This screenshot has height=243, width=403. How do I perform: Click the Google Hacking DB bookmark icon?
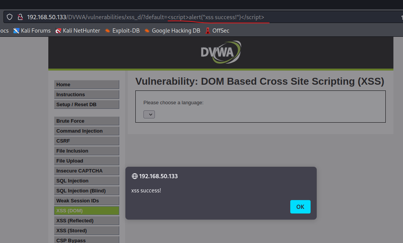coord(147,31)
